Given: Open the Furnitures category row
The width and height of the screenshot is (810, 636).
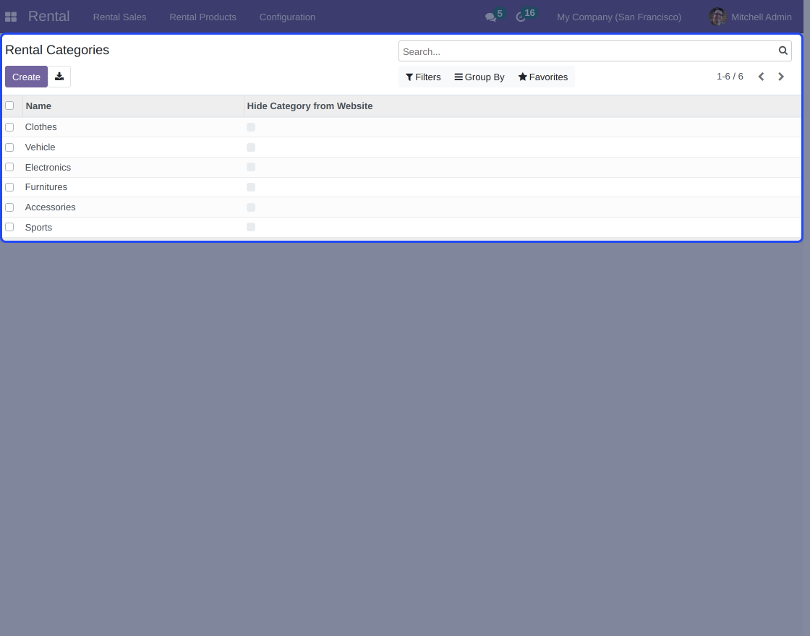Looking at the screenshot, I should (402, 187).
